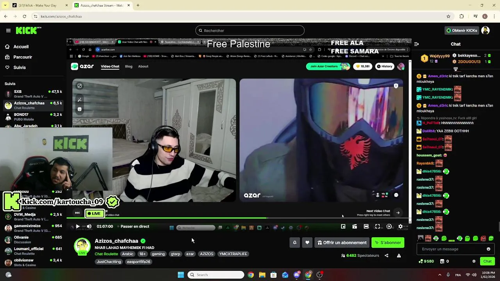Toggle theater mode icon
Image resolution: width=500 pixels, height=281 pixels.
click(366, 226)
